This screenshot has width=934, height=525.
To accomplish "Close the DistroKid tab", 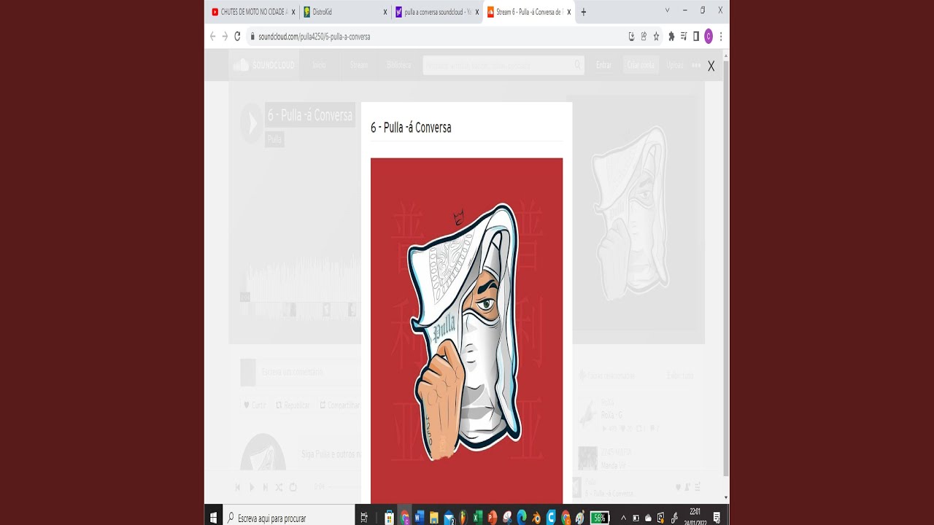I will (x=385, y=12).
